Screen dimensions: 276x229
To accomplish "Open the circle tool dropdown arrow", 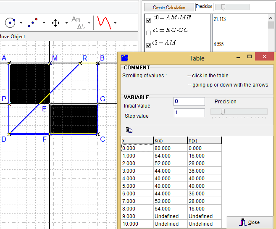I will (x=21, y=23).
